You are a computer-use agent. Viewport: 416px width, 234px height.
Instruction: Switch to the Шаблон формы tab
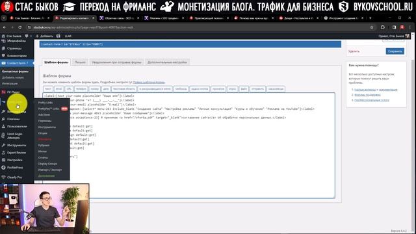point(57,62)
